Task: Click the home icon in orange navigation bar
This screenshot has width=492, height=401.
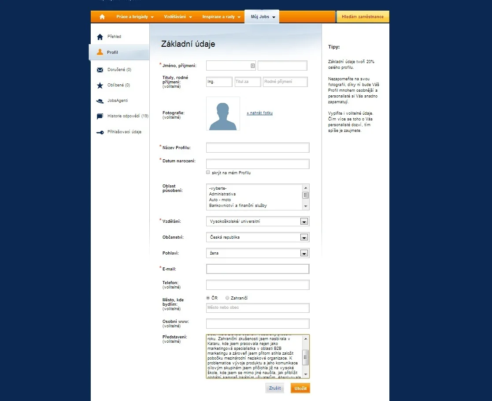Action: [102, 17]
